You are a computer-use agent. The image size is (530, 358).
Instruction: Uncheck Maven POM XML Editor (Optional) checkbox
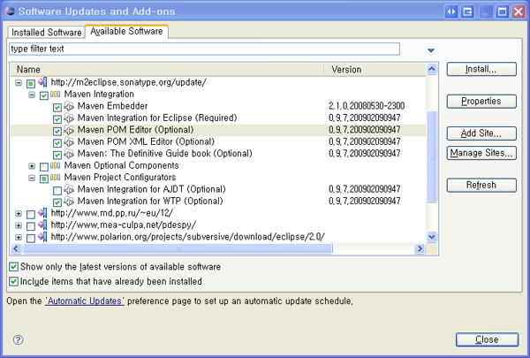pos(57,143)
